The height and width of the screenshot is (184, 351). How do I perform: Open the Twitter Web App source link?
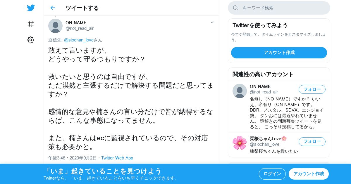coord(117,158)
